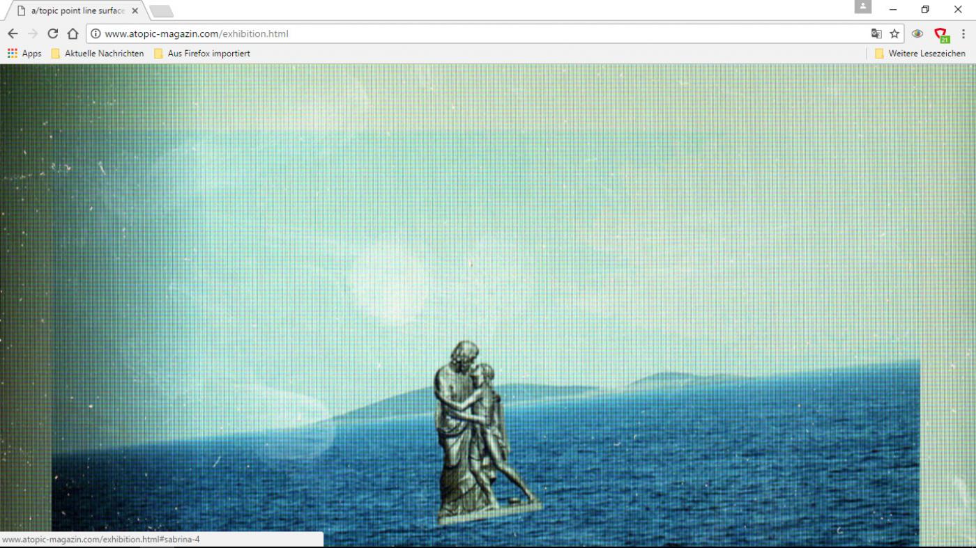Open the browser home page
Screen dimensions: 976x548
pos(73,33)
